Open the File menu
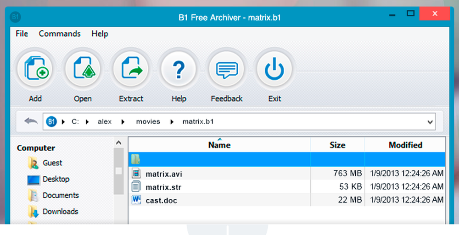This screenshot has height=235, width=459. coord(22,33)
